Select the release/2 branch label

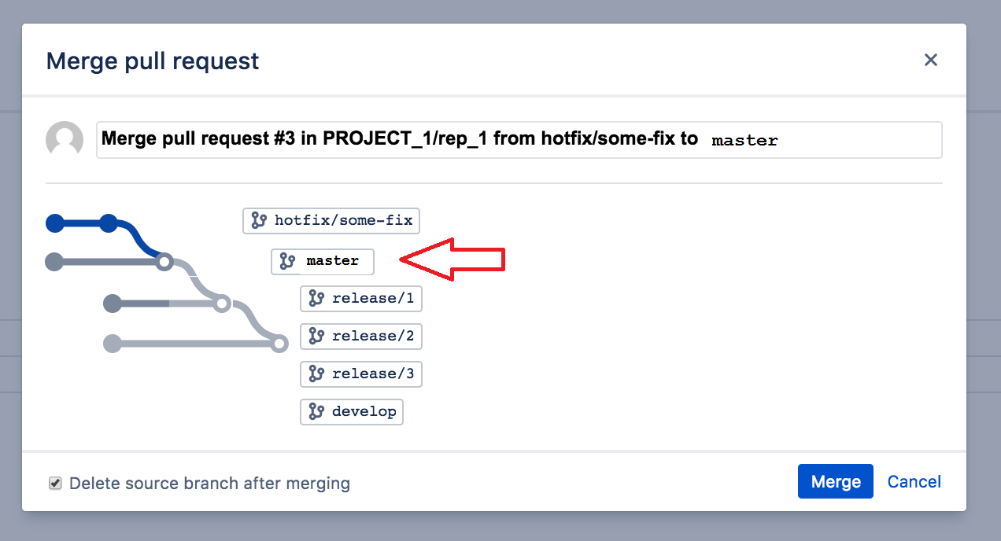point(361,337)
